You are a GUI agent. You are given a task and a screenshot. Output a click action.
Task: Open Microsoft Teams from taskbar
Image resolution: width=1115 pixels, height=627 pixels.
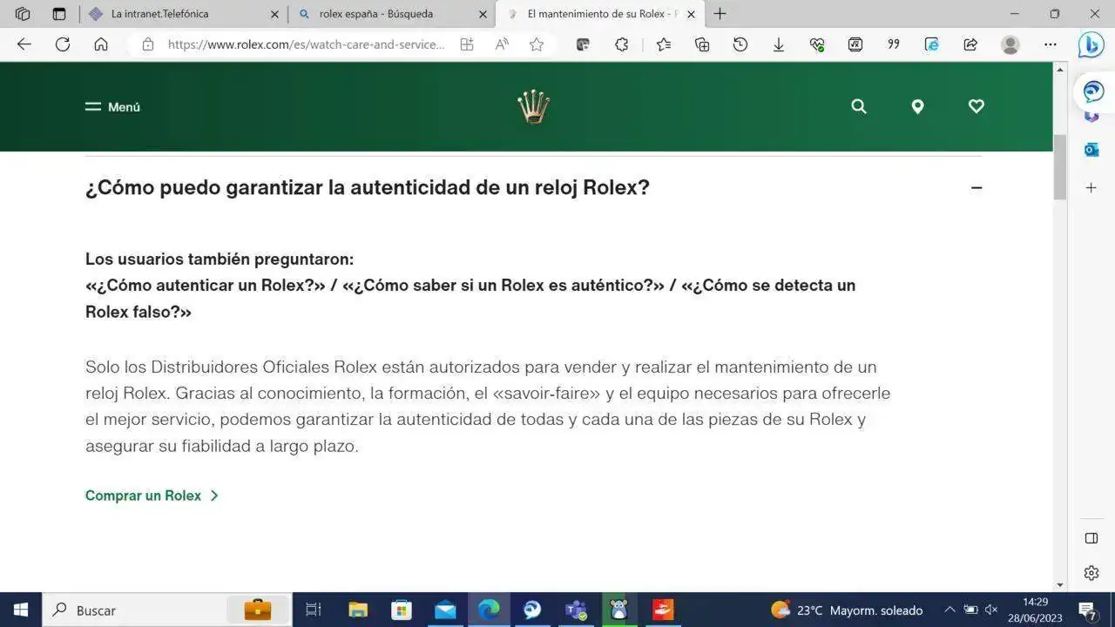pyautogui.click(x=576, y=610)
